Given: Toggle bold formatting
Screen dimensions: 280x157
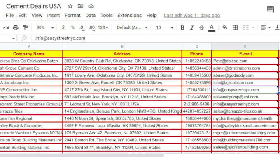Looking at the screenshot, I should tap(182, 27).
